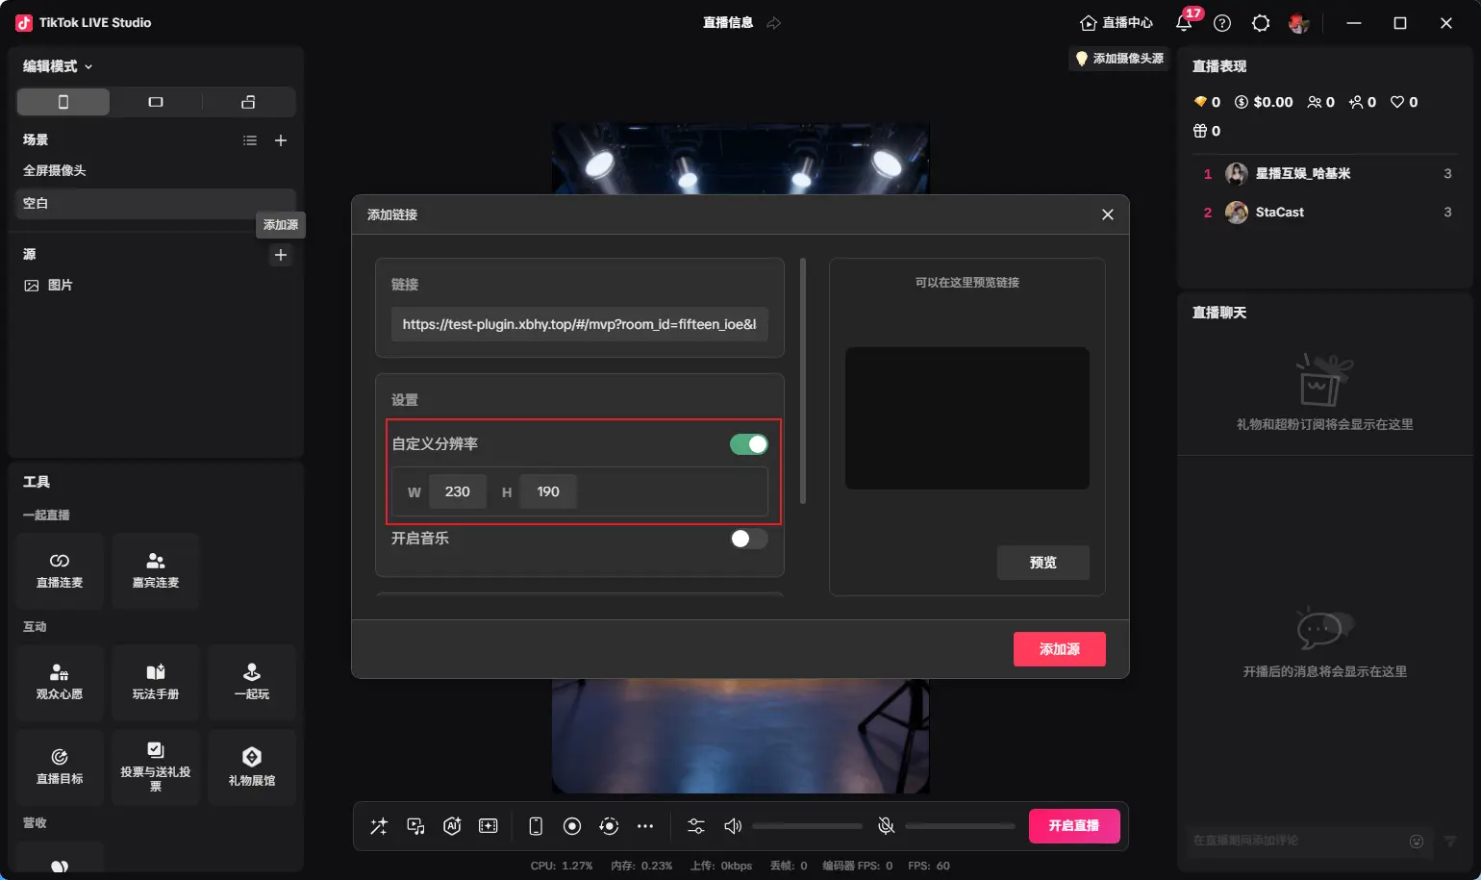The width and height of the screenshot is (1481, 880).
Task: Open the audio mixer settings icon
Action: (696, 826)
